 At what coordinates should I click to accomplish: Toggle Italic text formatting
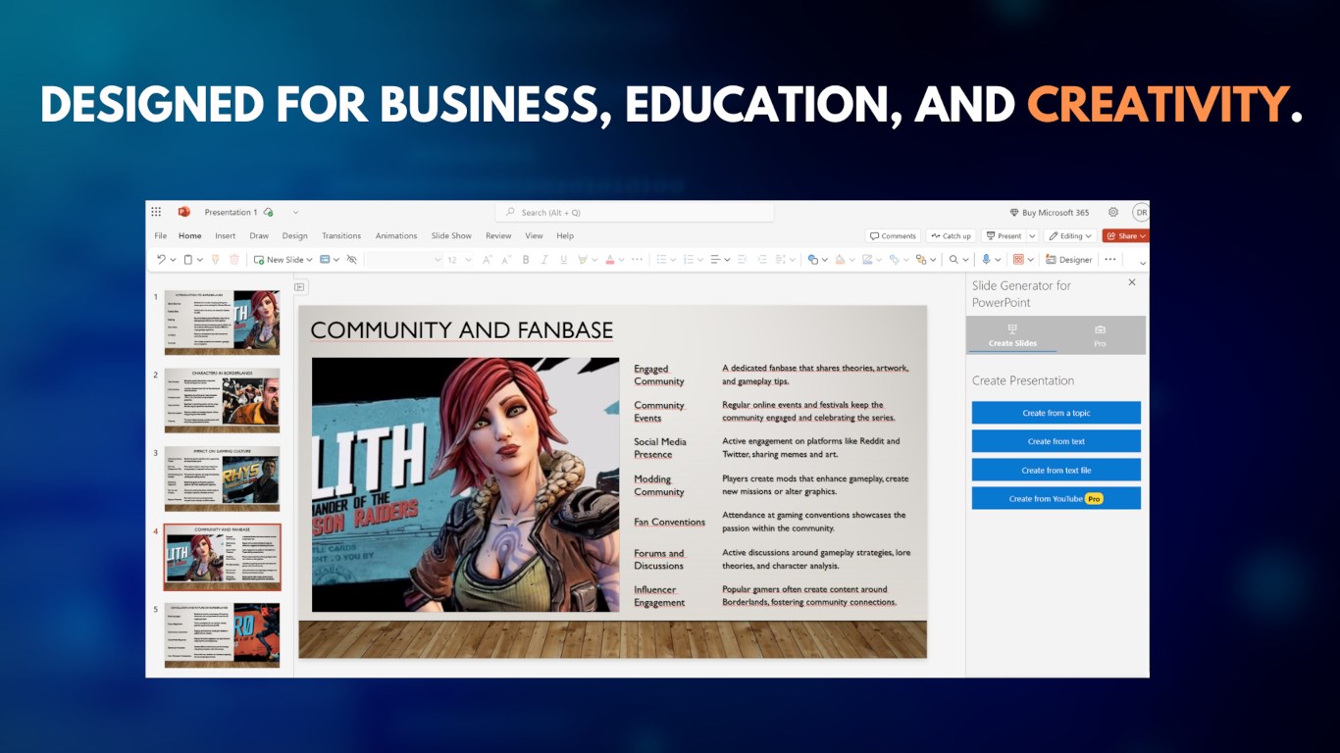(x=543, y=260)
